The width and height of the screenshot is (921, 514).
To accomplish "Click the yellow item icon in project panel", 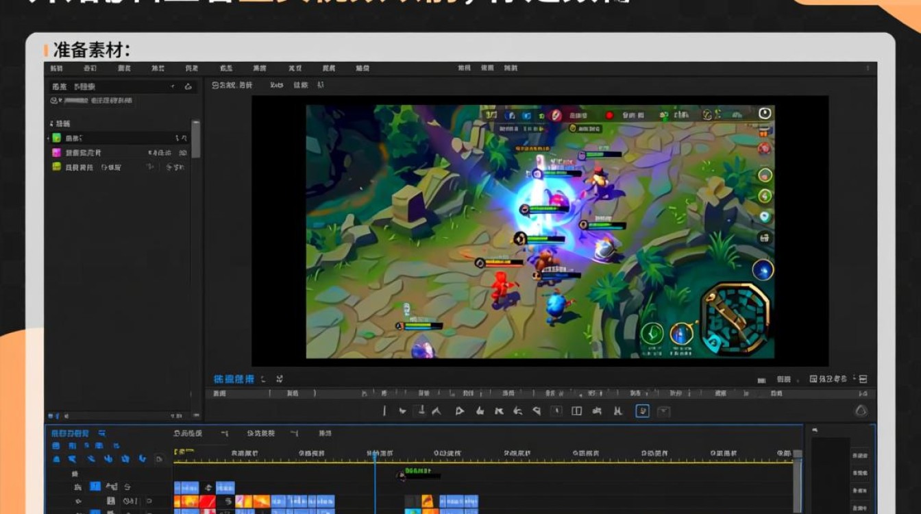I will (57, 167).
